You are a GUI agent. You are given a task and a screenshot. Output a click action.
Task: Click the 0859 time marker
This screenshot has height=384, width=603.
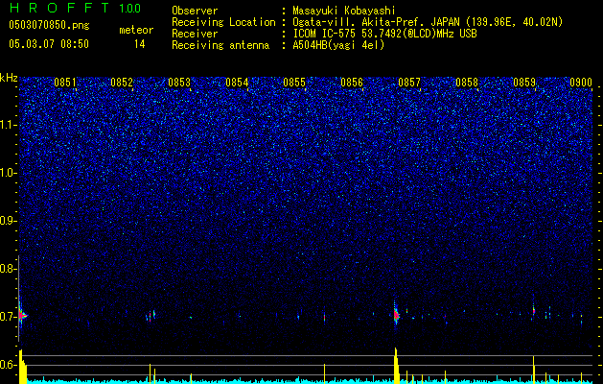point(524,83)
